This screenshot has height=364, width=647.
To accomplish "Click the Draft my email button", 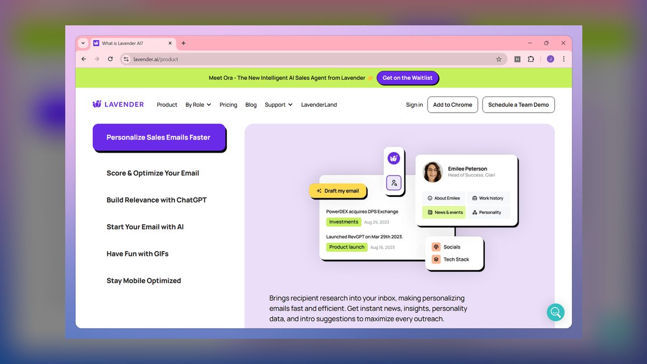I will coord(338,191).
